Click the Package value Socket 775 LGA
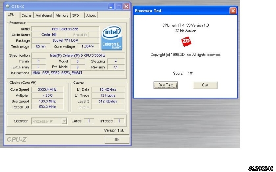 (65, 40)
